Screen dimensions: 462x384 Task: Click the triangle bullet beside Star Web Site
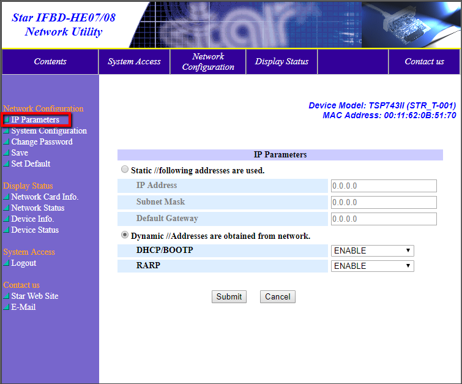pyautogui.click(x=6, y=296)
